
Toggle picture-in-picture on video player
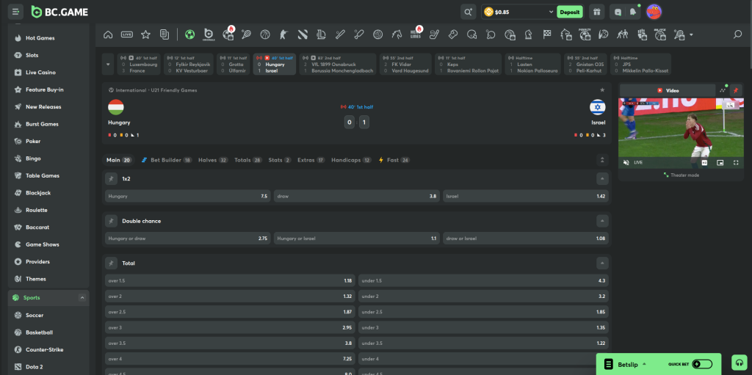[x=720, y=162]
